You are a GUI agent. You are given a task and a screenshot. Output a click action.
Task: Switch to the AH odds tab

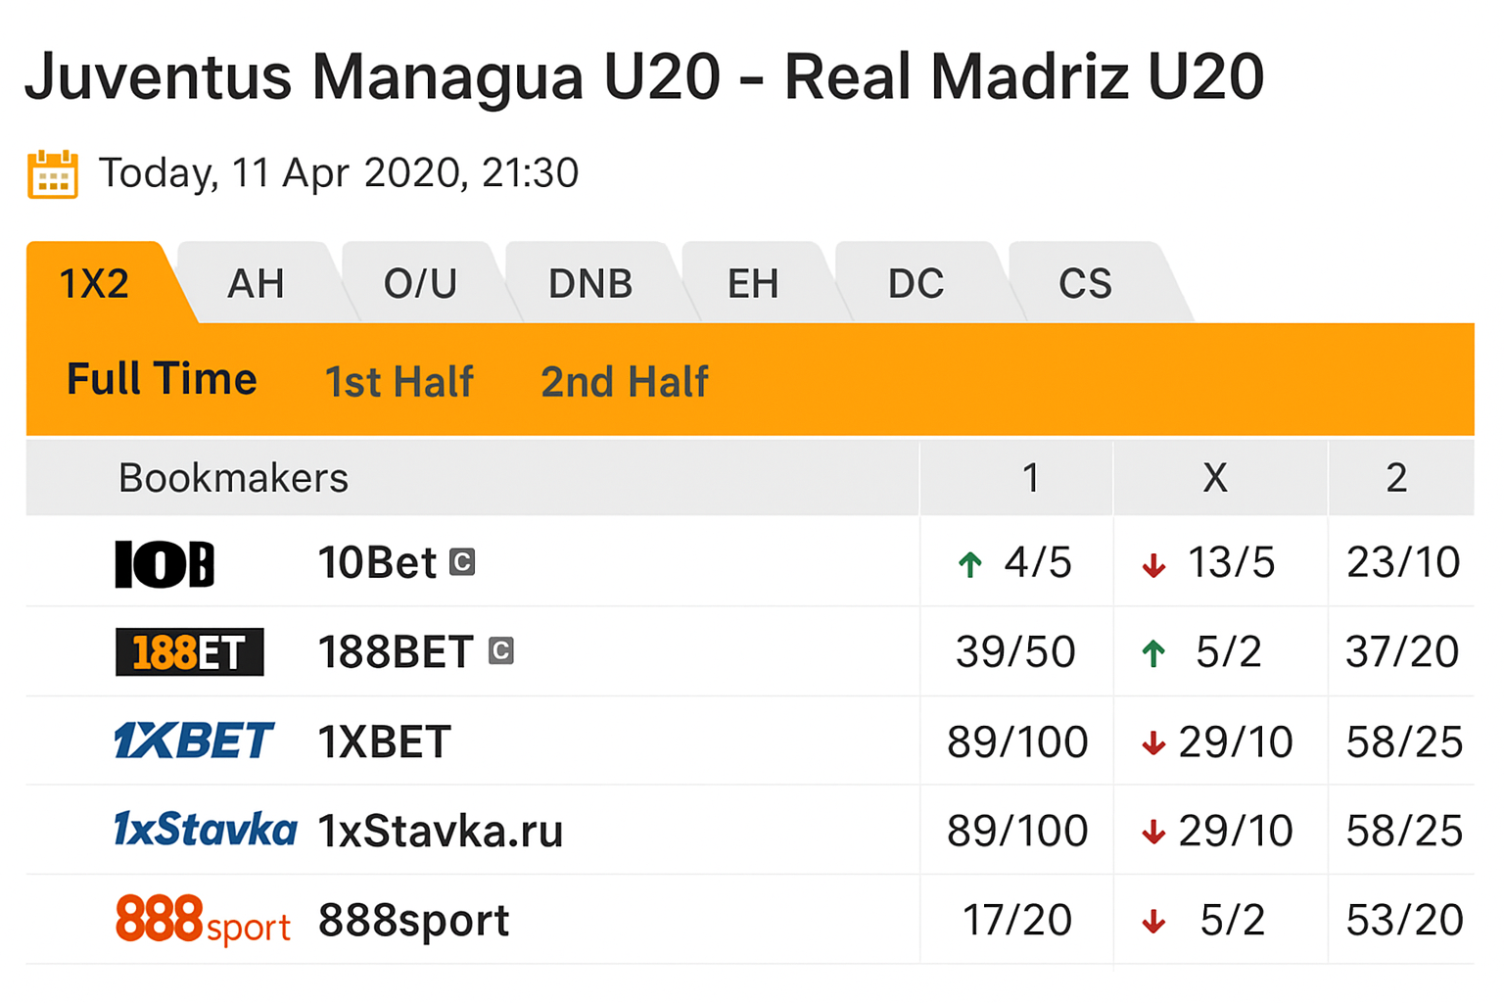coord(256,284)
